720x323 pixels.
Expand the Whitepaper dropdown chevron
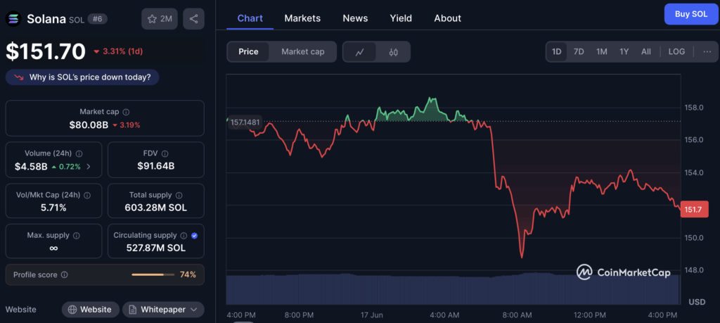tap(194, 310)
